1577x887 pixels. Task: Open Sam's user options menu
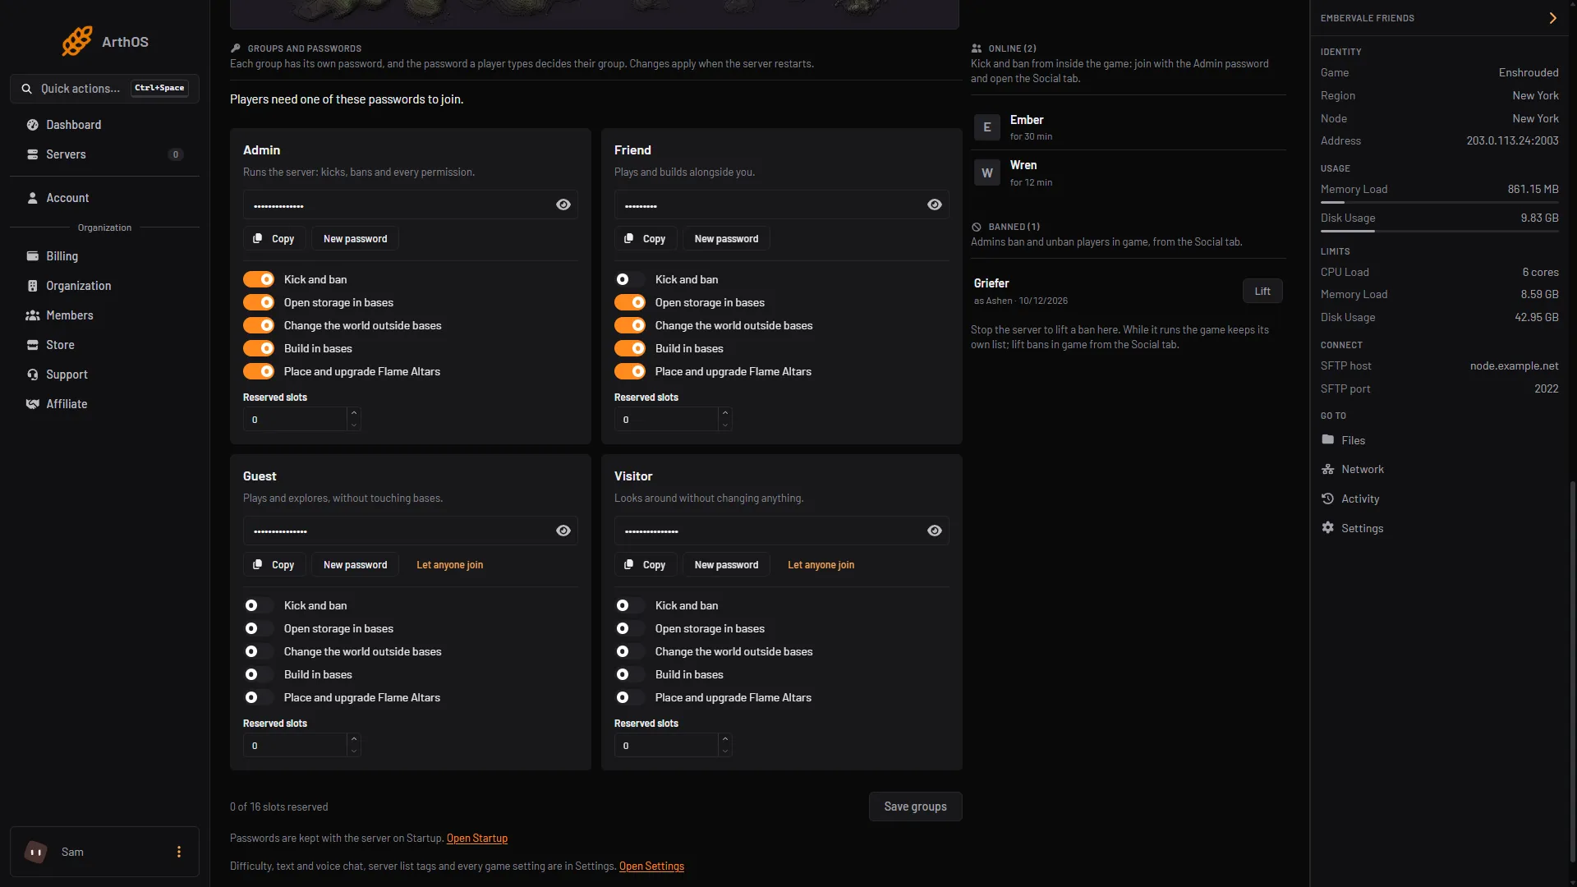point(179,852)
